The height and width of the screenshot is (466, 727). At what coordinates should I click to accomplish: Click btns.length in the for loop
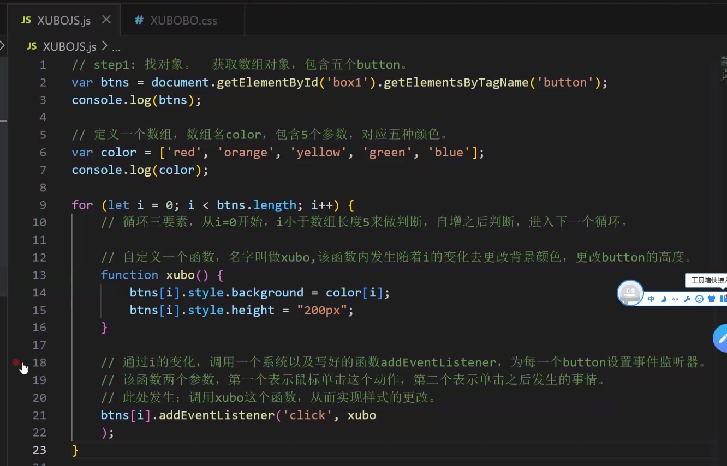click(x=257, y=205)
